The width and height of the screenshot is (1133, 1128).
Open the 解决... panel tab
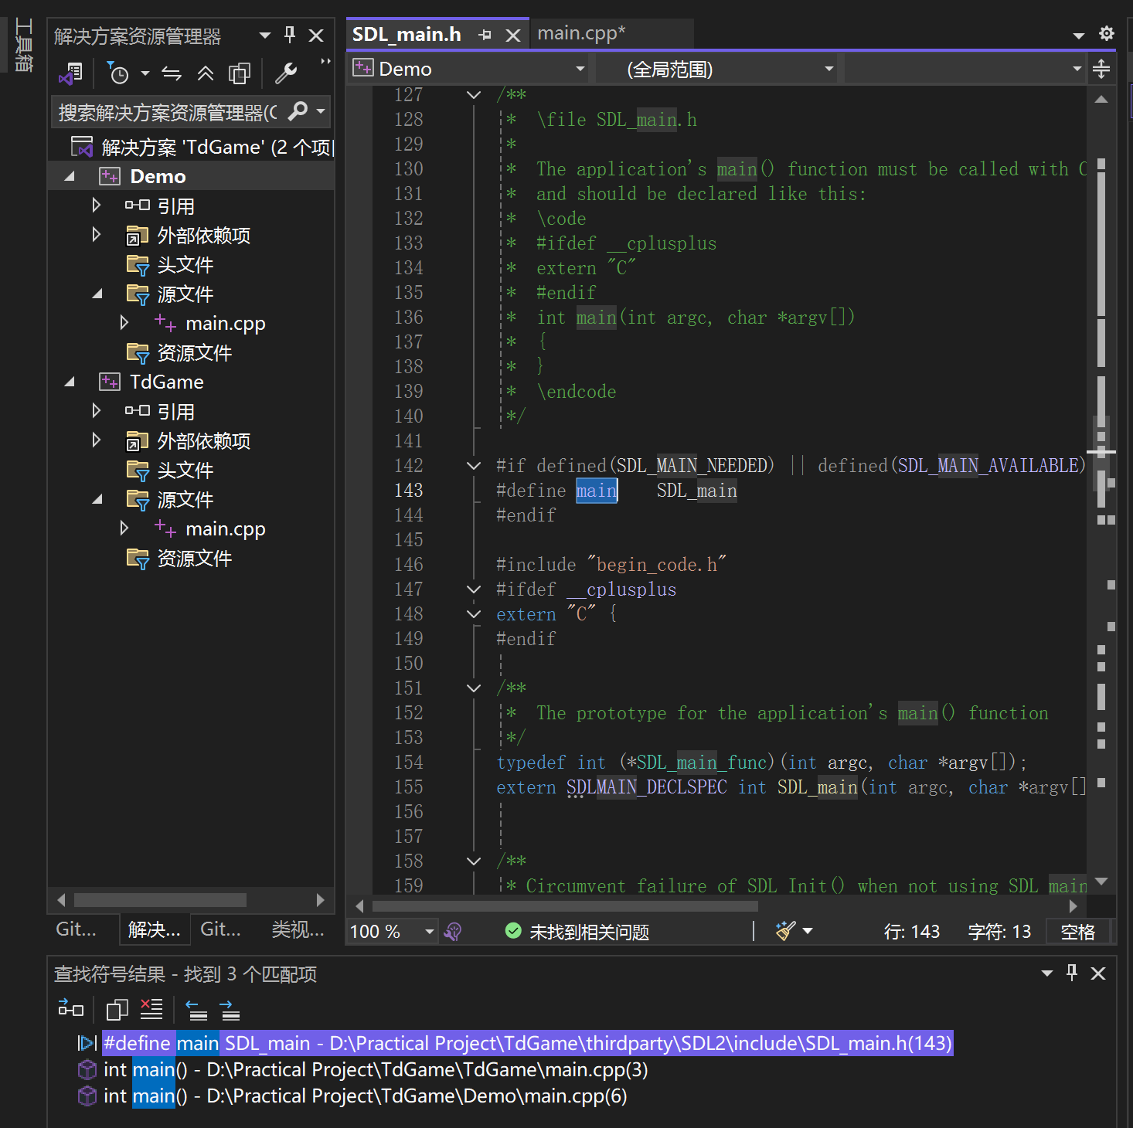pyautogui.click(x=155, y=929)
